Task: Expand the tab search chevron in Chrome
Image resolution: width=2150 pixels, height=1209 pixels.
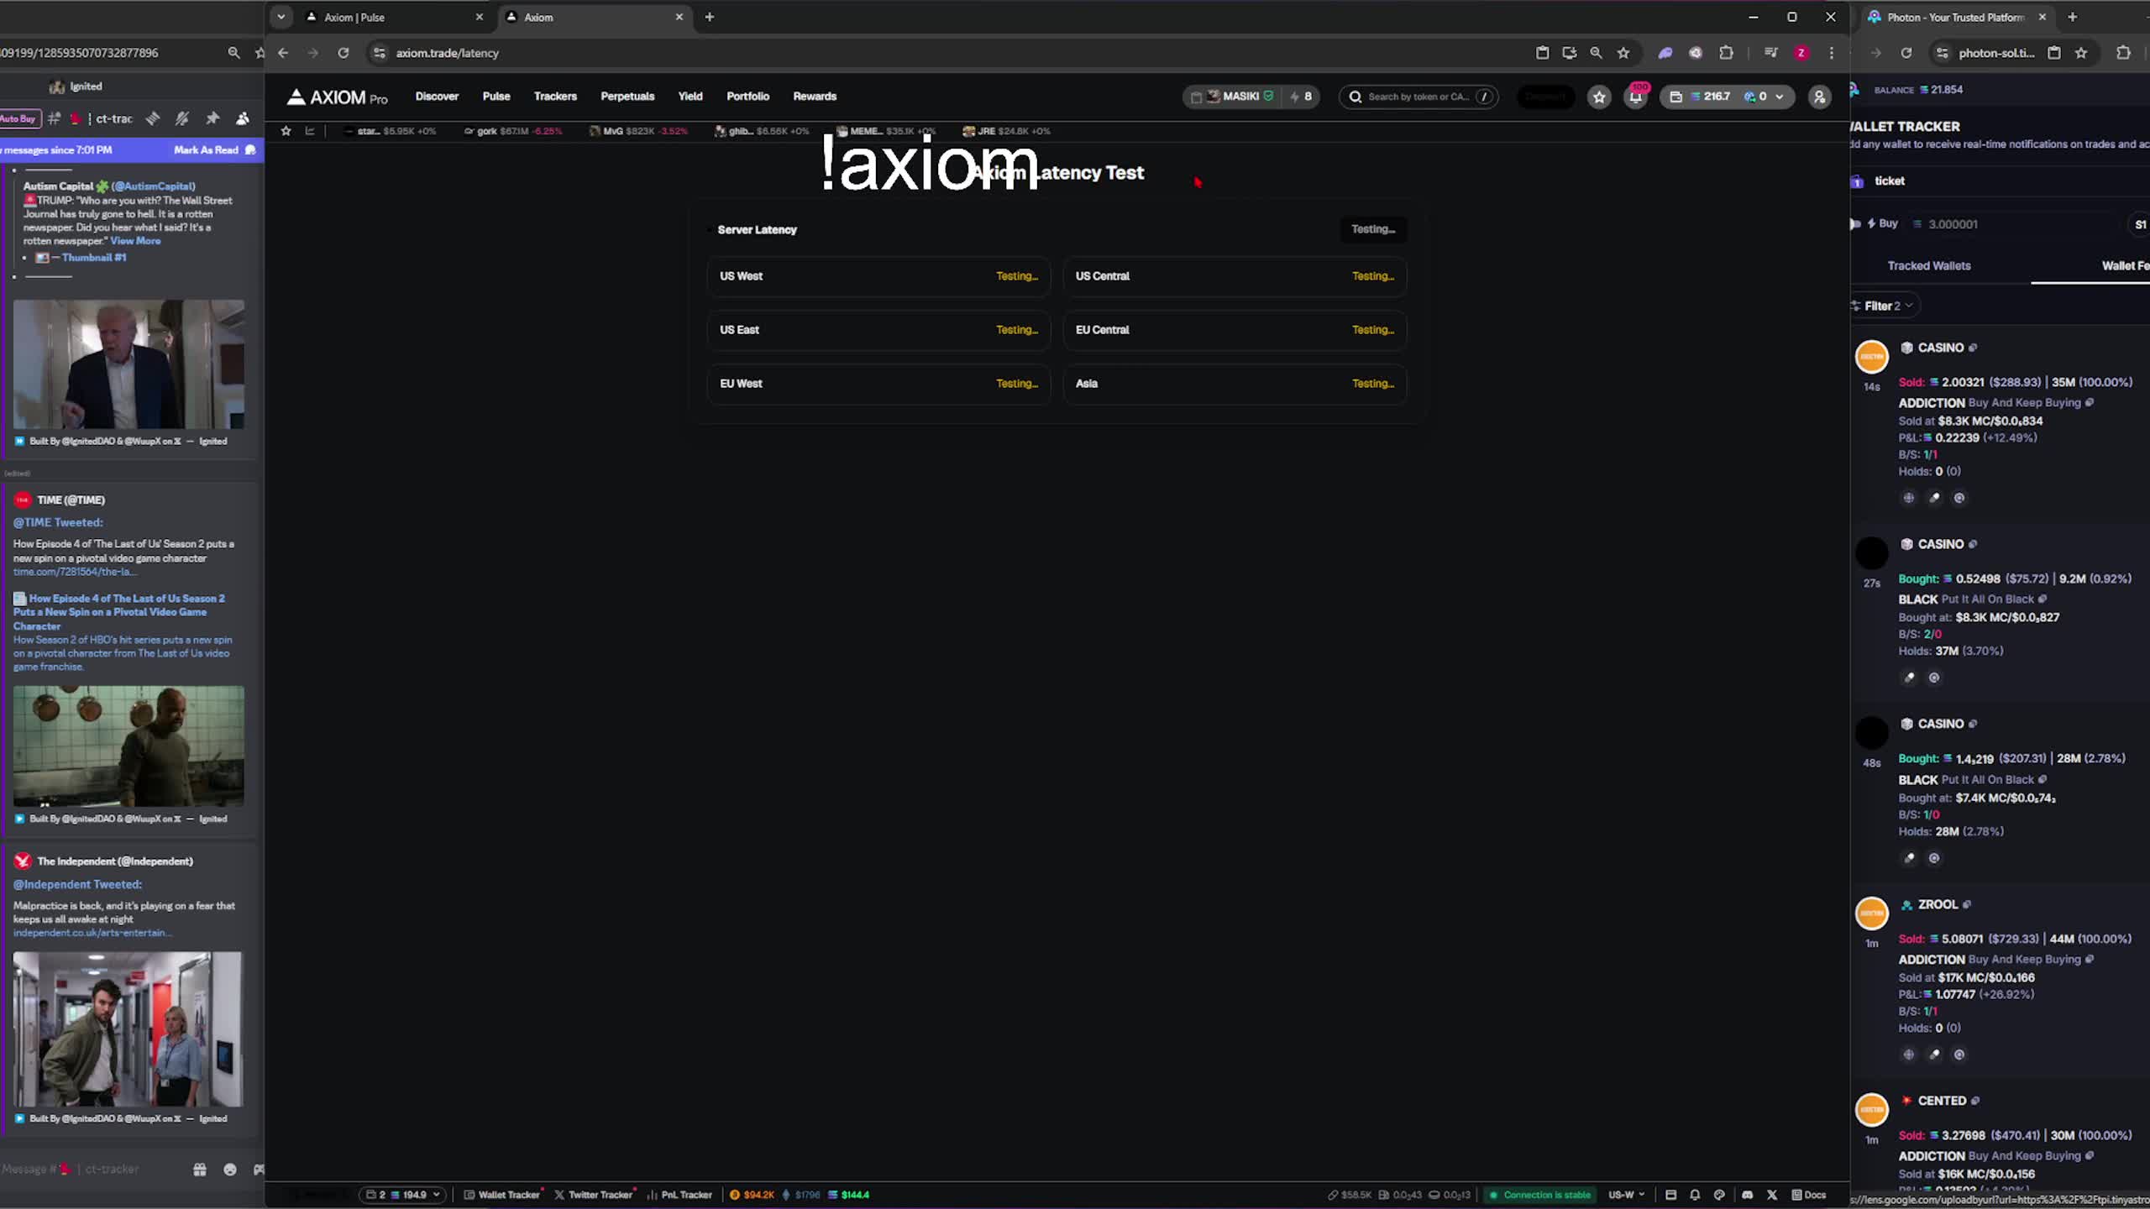Action: (x=281, y=17)
